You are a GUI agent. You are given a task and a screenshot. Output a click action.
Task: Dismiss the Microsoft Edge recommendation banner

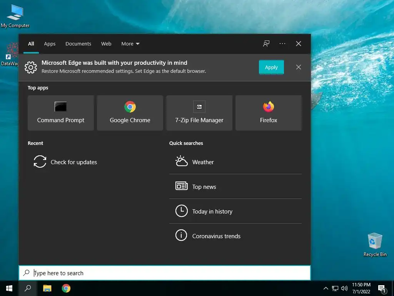pyautogui.click(x=298, y=67)
